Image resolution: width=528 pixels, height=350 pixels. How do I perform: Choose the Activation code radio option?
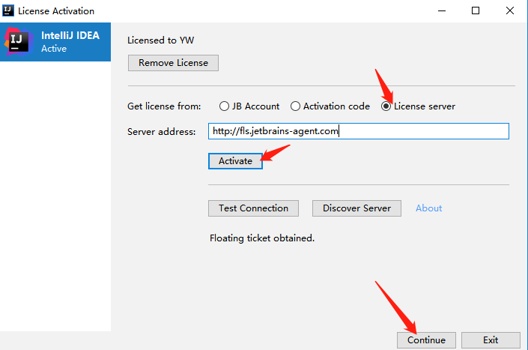tap(295, 106)
